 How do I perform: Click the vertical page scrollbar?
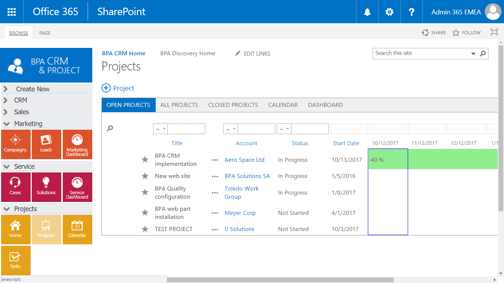coord(501,127)
